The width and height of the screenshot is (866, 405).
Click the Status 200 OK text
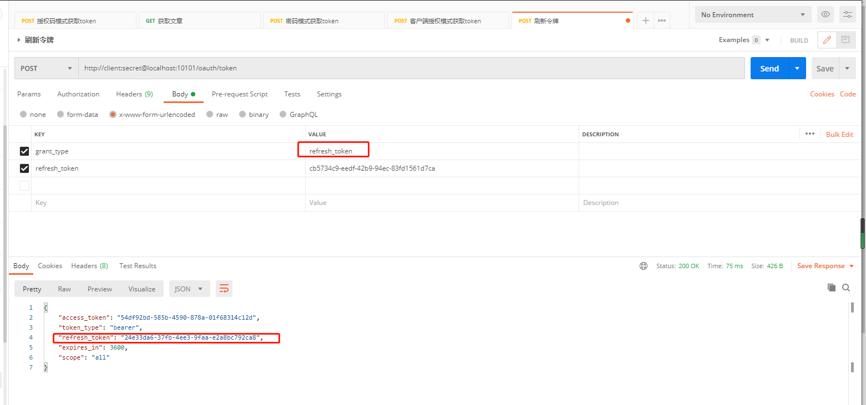[x=677, y=266]
